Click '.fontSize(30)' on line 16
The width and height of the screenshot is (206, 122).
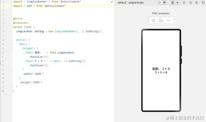point(38,65)
